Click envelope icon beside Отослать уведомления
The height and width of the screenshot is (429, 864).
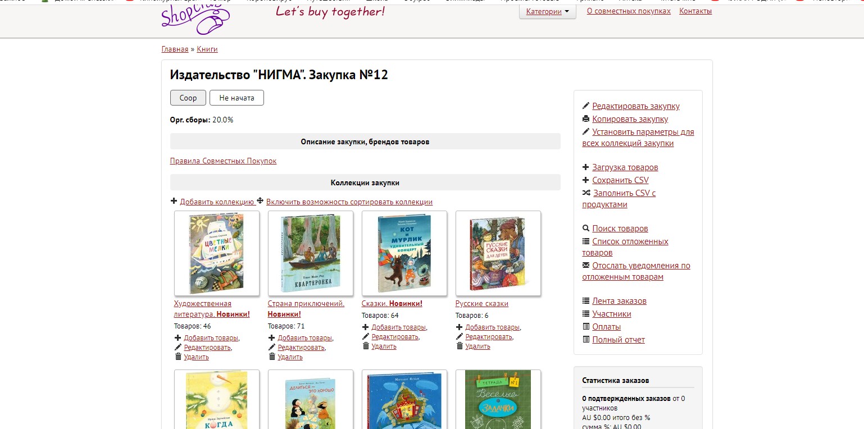click(x=586, y=265)
